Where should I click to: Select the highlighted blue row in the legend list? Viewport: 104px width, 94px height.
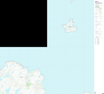99,42
